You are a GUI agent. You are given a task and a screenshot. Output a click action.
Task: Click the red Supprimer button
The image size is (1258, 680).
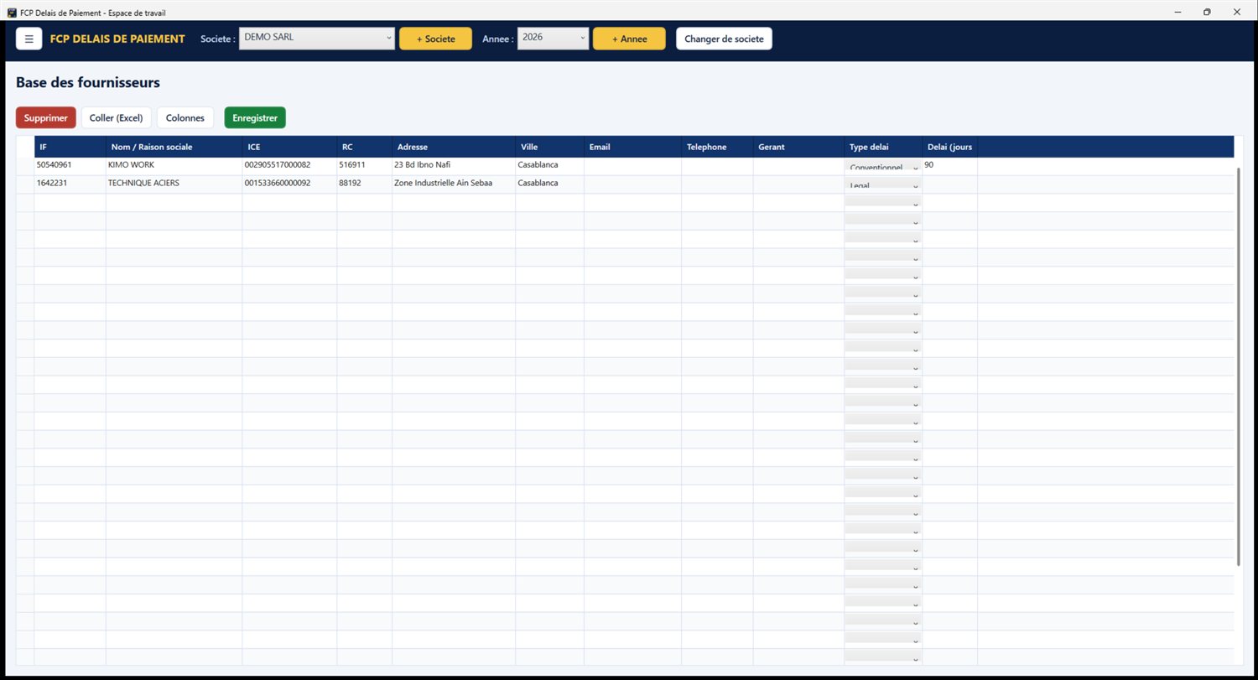tap(46, 118)
